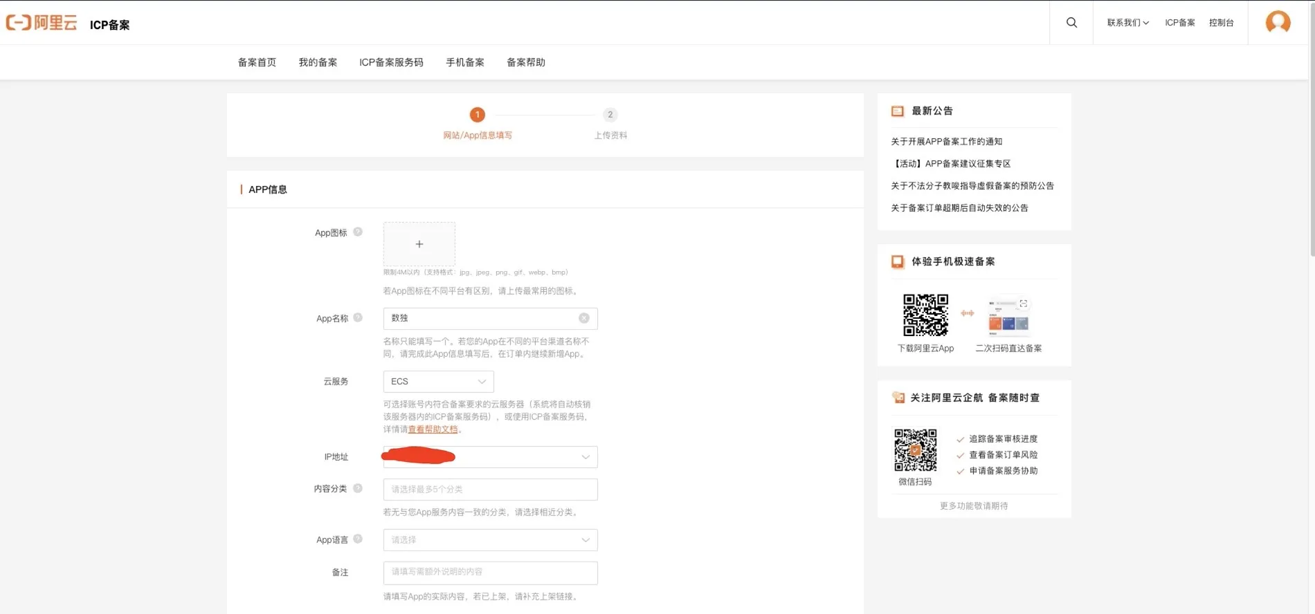This screenshot has height=614, width=1315.
Task: Click help icon beside App名称 label
Action: 358,318
